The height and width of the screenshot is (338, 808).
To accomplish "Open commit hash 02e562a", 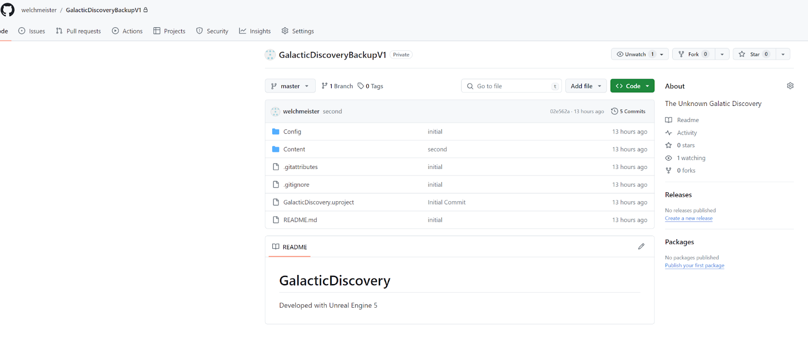I will 560,111.
